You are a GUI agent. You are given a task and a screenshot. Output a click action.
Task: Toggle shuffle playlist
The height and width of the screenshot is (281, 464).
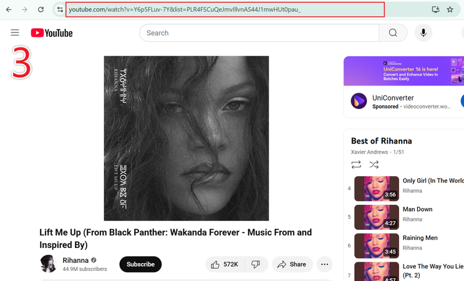click(x=374, y=164)
